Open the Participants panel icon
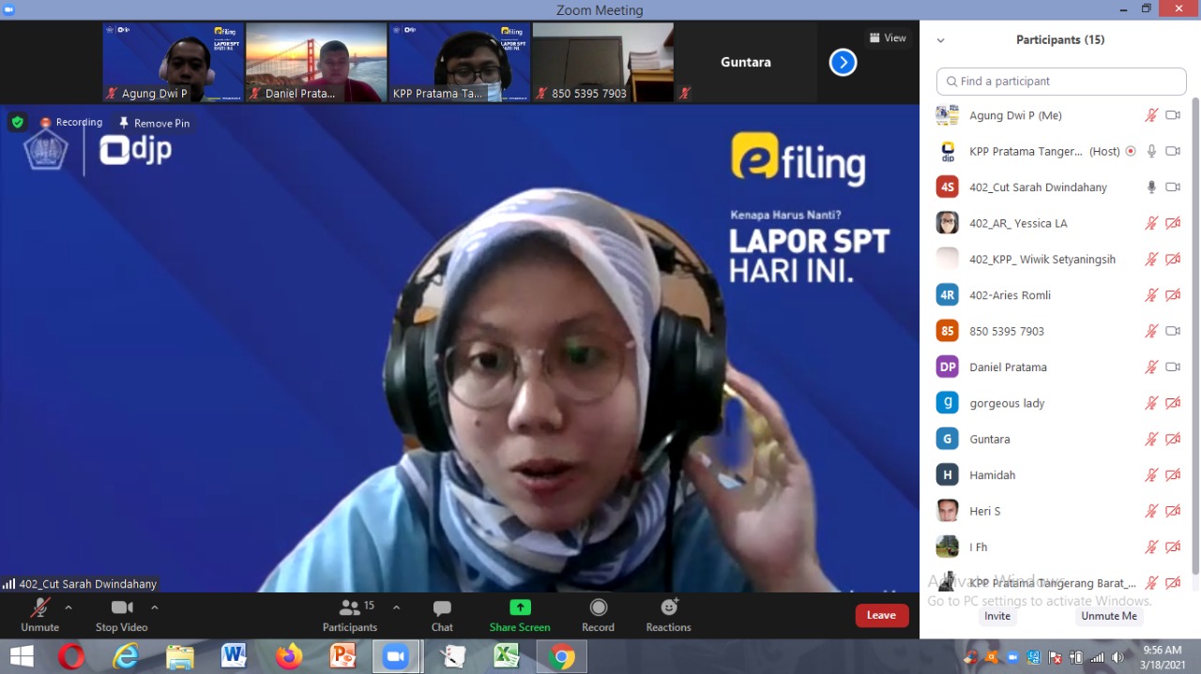The image size is (1201, 674). click(349, 607)
